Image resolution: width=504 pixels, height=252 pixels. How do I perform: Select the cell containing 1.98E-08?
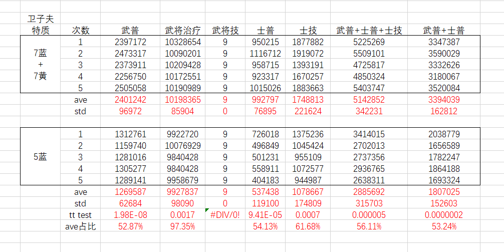pyautogui.click(x=130, y=215)
